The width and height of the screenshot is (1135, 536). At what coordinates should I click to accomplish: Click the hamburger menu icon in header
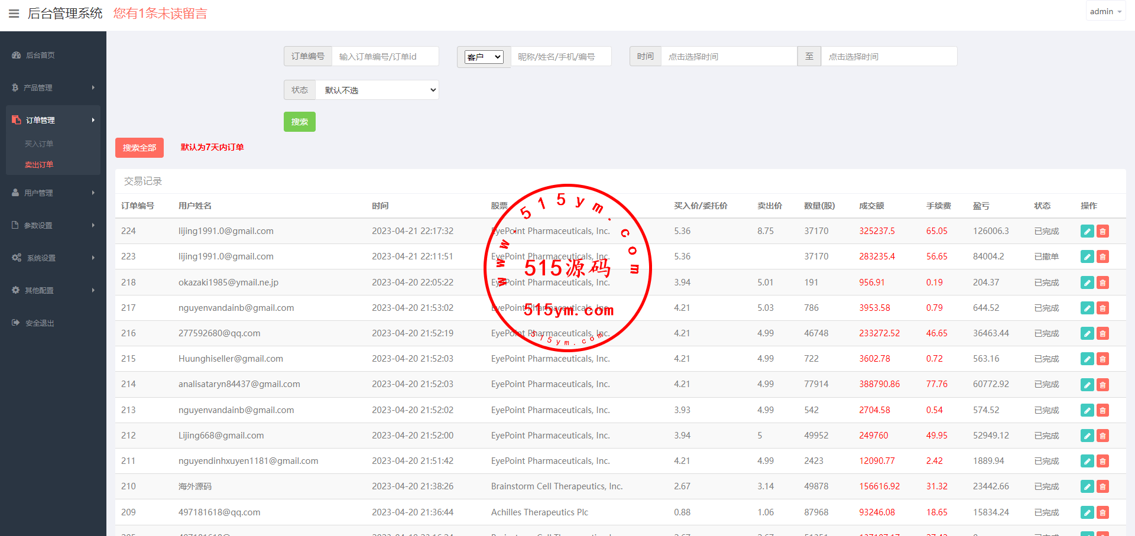[x=14, y=14]
